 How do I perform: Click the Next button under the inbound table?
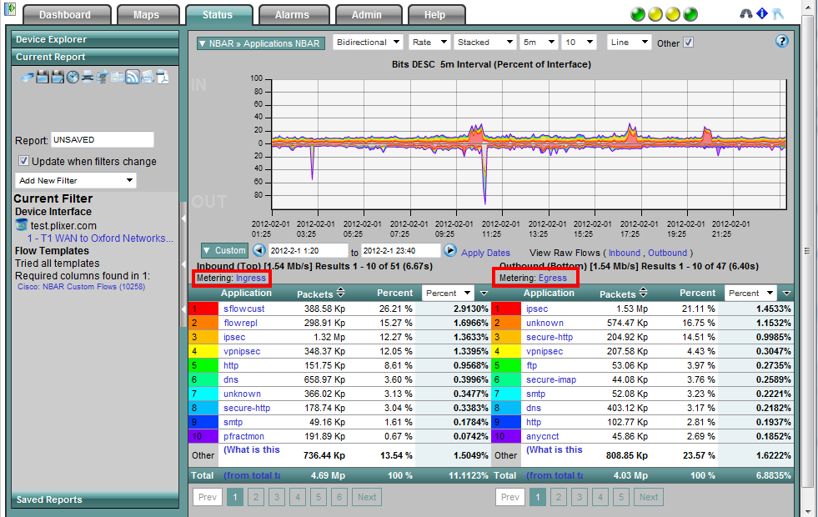click(367, 497)
